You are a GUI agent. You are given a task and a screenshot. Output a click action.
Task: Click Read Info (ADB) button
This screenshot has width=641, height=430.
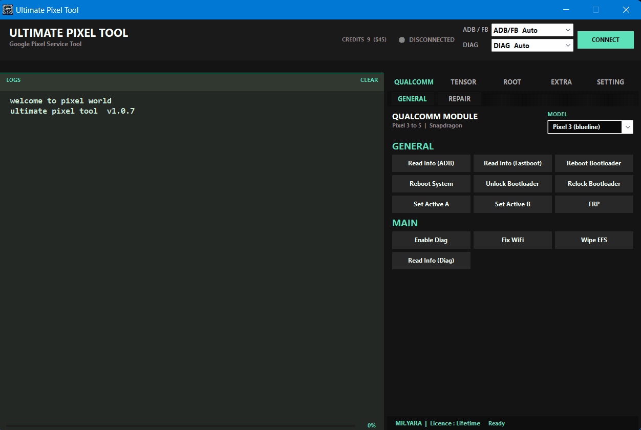tap(431, 163)
